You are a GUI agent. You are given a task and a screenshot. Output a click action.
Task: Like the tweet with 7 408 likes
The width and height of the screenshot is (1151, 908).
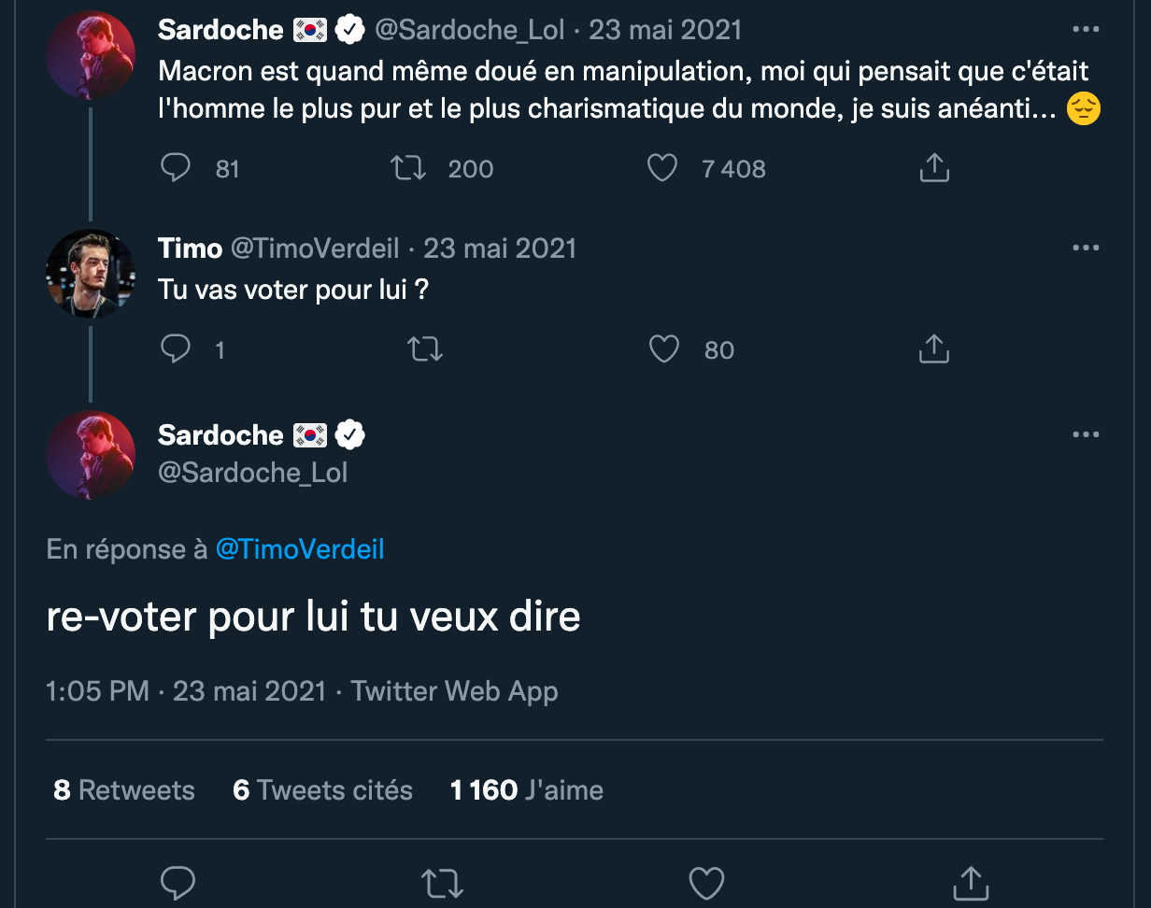(662, 168)
